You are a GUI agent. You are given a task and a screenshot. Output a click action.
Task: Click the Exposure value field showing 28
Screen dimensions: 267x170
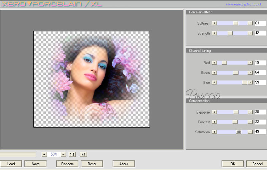click(260, 112)
